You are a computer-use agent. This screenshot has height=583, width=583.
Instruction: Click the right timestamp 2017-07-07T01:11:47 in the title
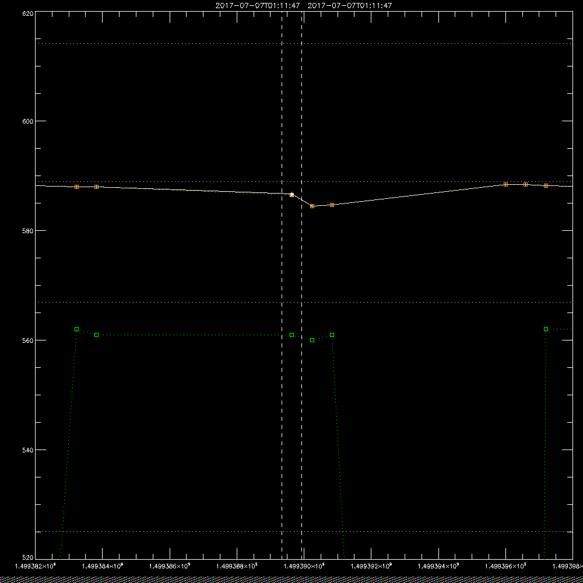point(349,6)
